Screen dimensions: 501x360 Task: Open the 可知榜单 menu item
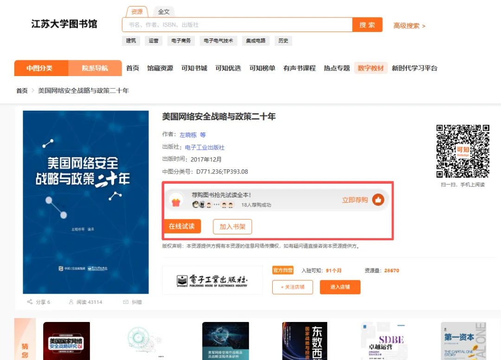262,68
